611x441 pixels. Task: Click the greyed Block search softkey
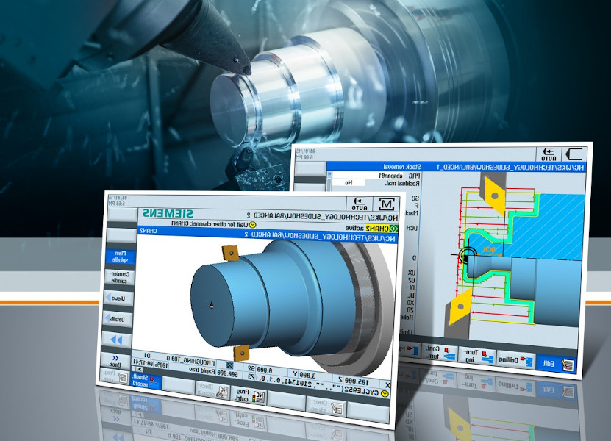(212, 390)
